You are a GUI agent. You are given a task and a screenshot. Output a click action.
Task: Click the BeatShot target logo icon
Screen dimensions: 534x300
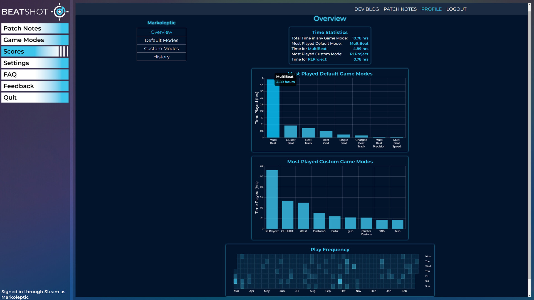pos(60,12)
